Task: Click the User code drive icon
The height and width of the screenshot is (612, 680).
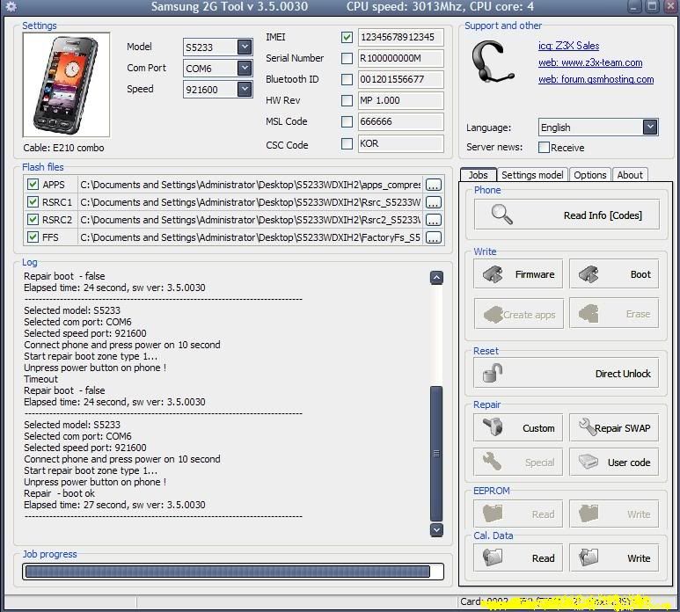Action: [x=588, y=461]
